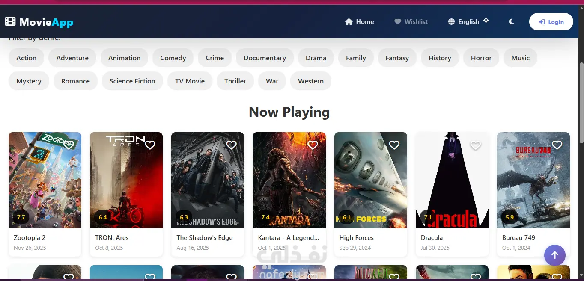The image size is (584, 281).
Task: Filter by Fantasy genre
Action: 397,58
